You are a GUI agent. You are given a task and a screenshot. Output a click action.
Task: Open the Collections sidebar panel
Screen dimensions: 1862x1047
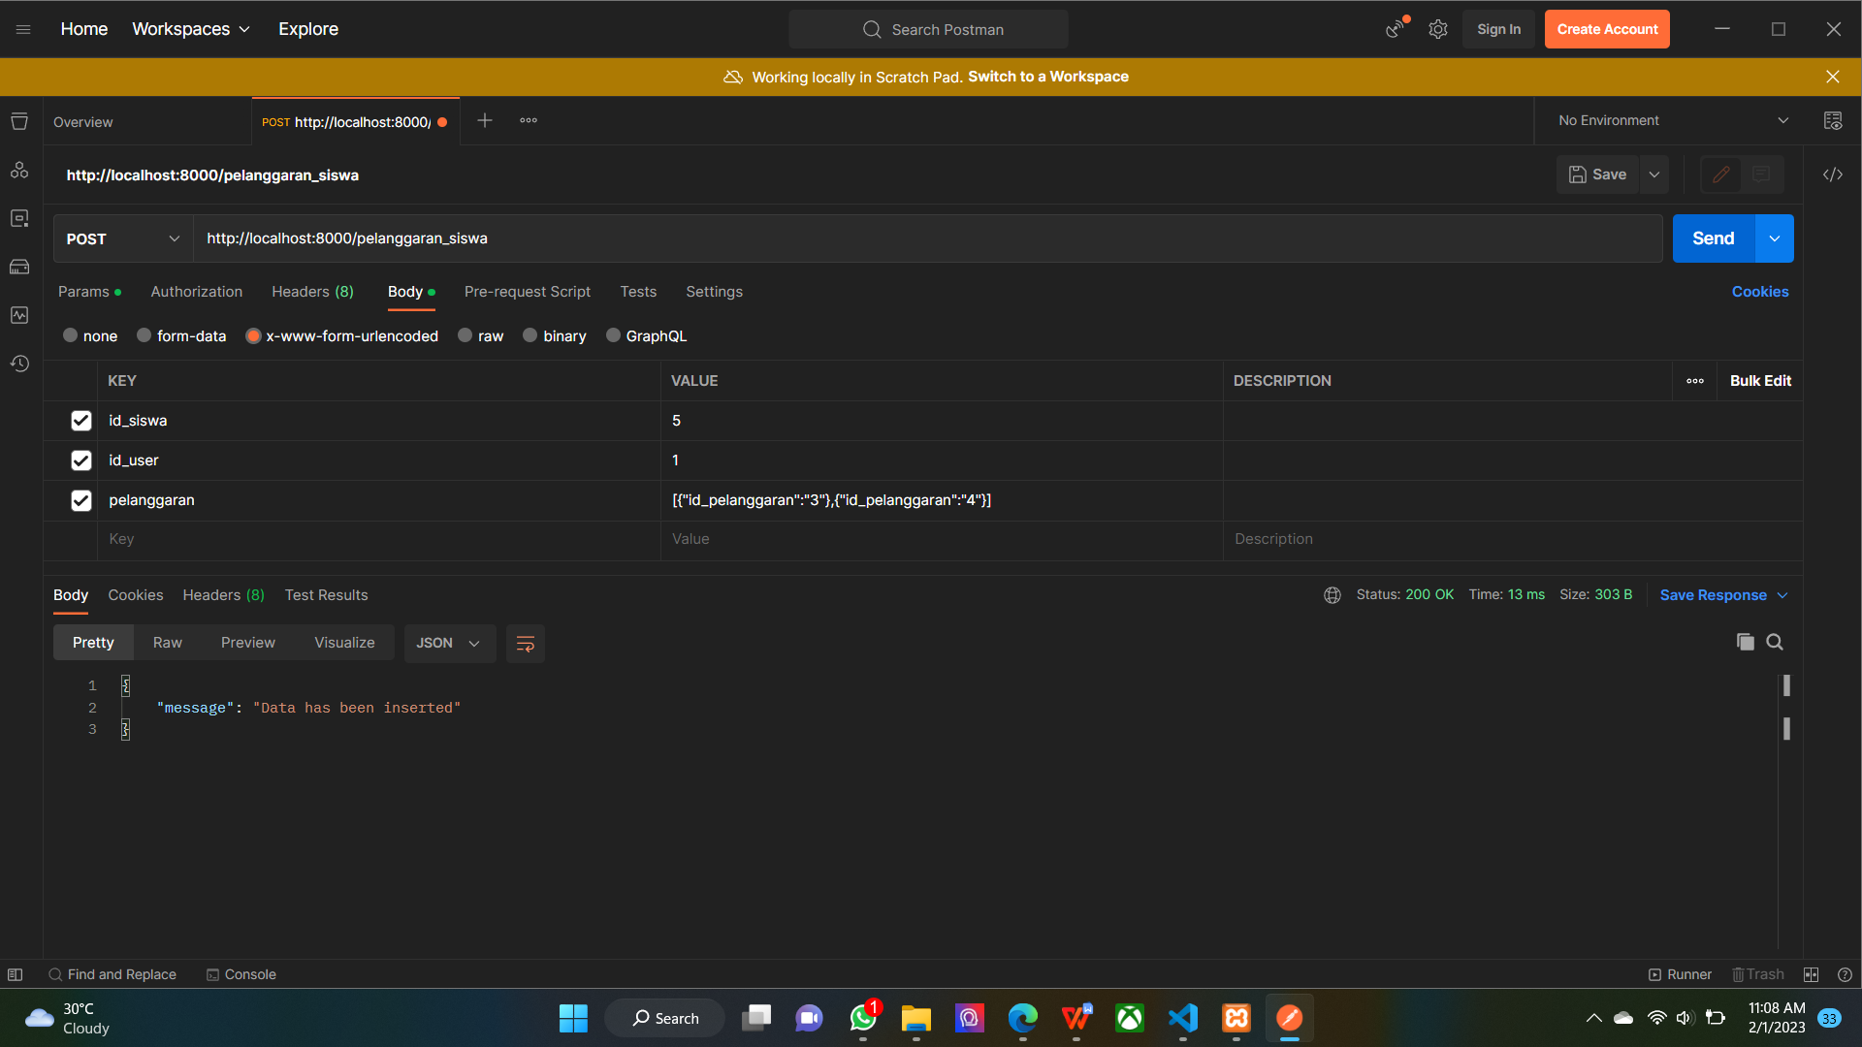coord(19,121)
